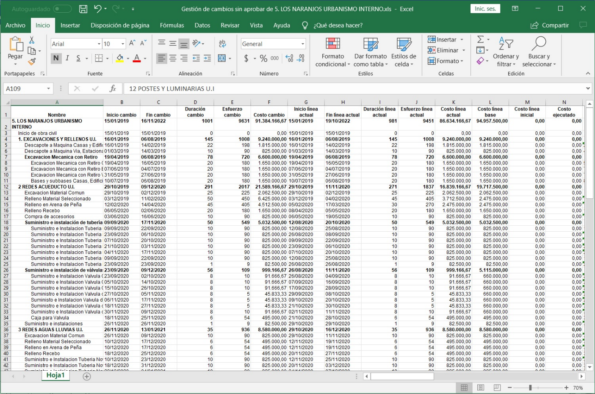This screenshot has height=394, width=595.
Task: Open Ordenar y filtrar dropdown
Action: tap(506, 52)
